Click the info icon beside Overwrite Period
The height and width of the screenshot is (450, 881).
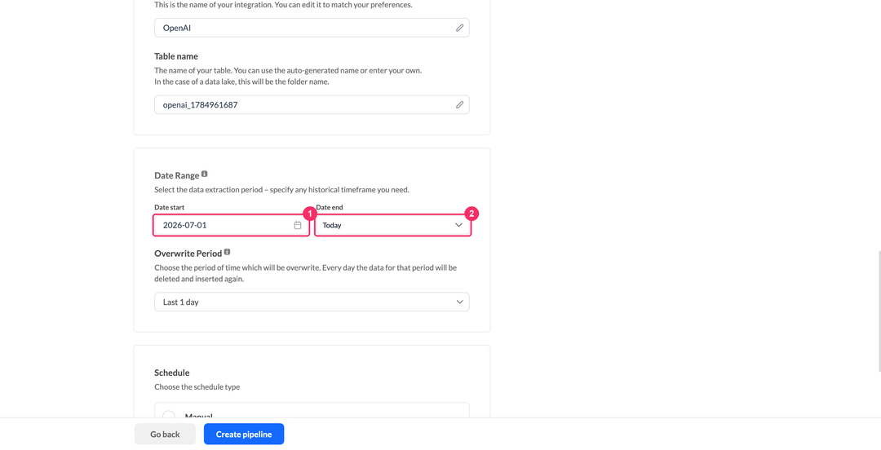(x=227, y=252)
